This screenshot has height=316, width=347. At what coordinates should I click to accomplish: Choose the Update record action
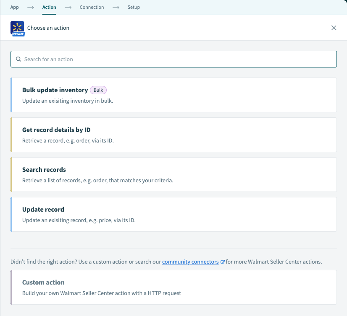pos(173,214)
